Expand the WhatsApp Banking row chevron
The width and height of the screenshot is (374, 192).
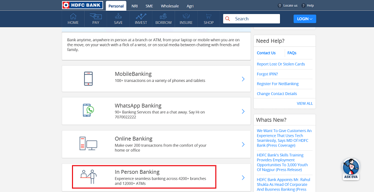click(243, 111)
